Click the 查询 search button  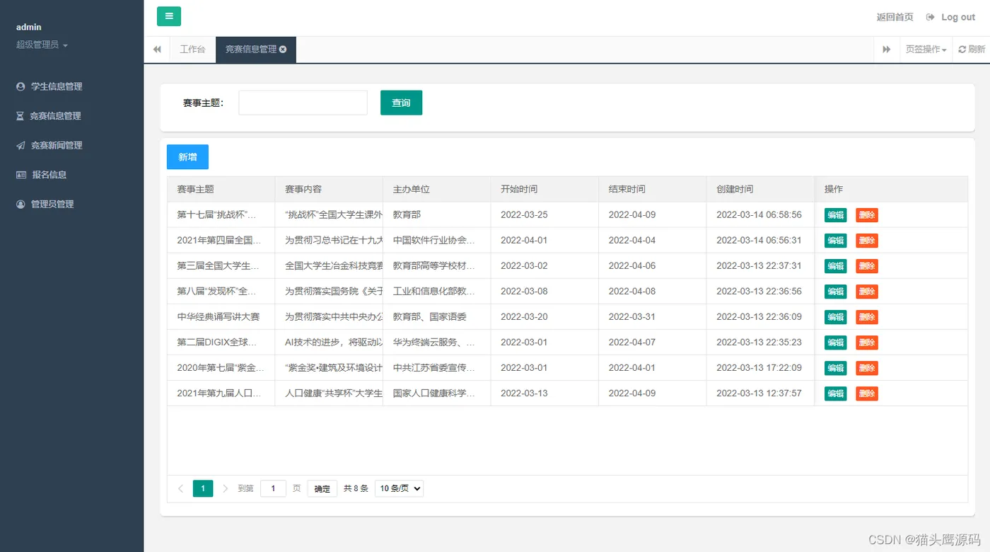(401, 103)
